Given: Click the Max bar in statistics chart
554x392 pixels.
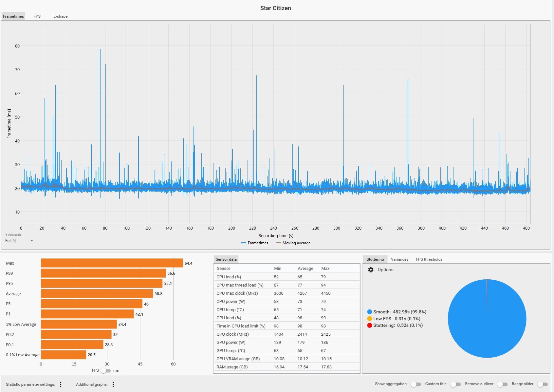Looking at the screenshot, I should tap(112, 263).
